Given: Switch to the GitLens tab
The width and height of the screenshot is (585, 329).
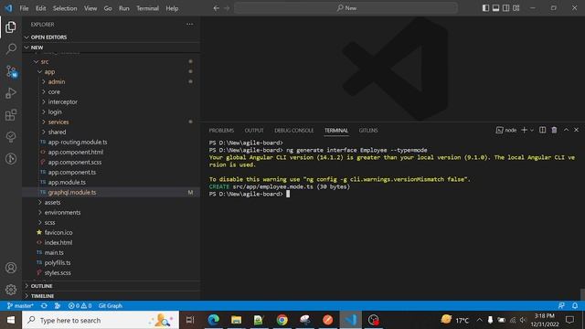Looking at the screenshot, I should pos(368,130).
